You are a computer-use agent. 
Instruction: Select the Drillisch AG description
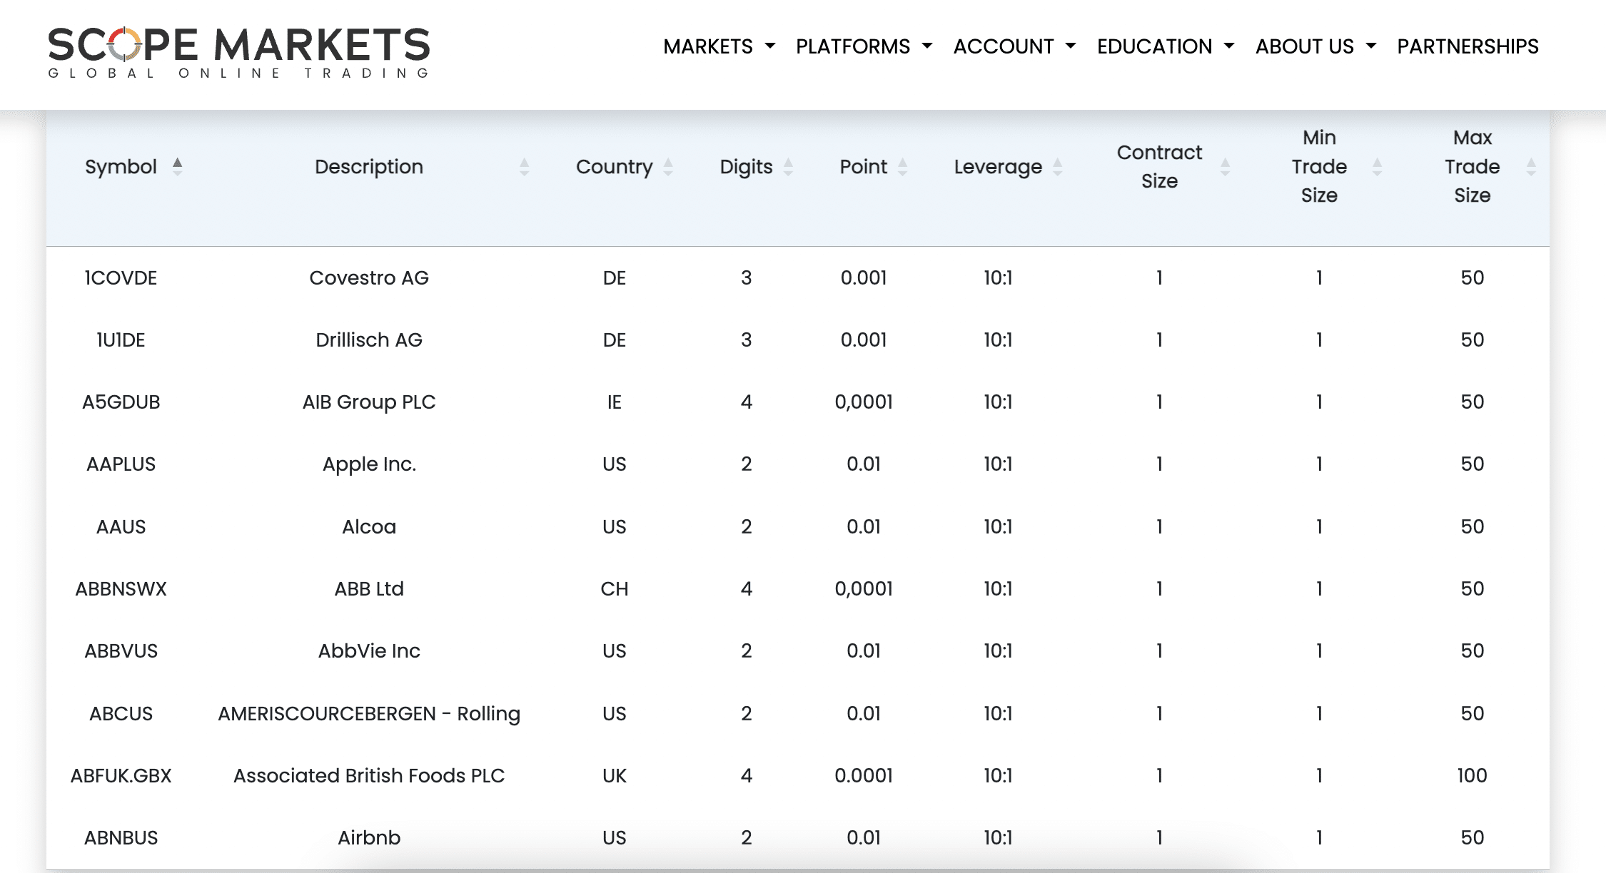tap(369, 340)
